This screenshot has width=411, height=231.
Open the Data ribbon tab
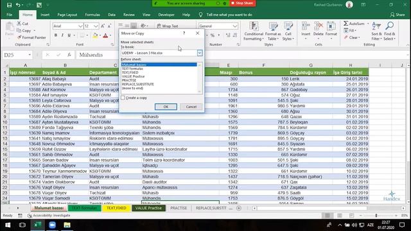coord(112,15)
